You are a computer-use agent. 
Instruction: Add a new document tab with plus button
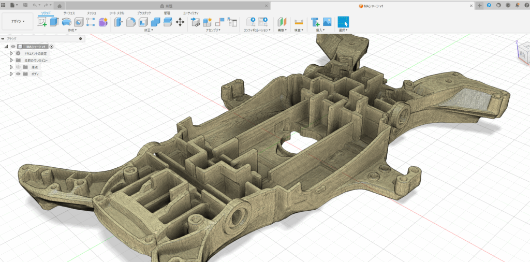pos(479,5)
